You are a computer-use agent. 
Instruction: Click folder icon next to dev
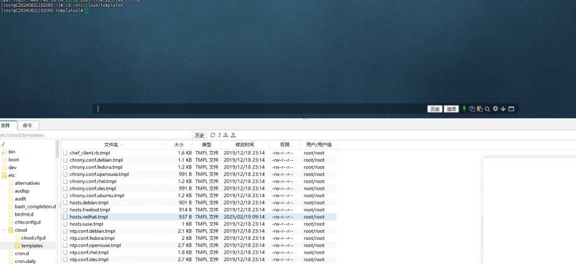click(4, 167)
